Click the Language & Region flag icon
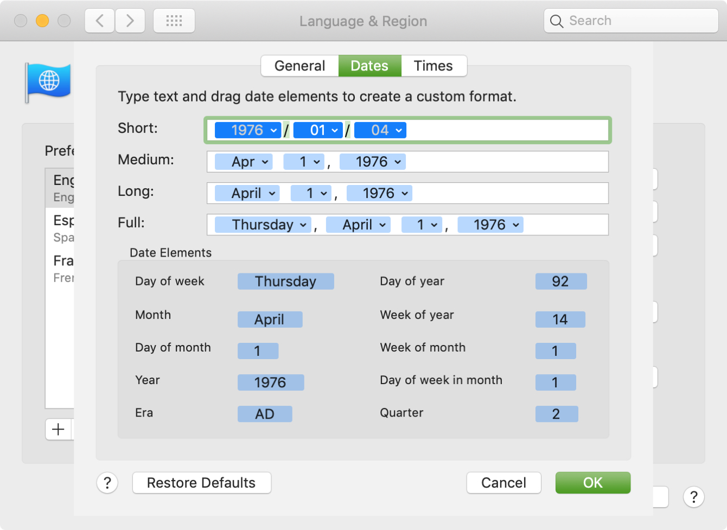 48,82
